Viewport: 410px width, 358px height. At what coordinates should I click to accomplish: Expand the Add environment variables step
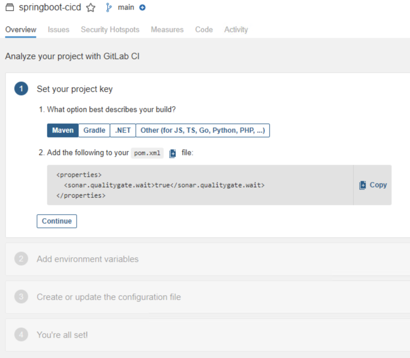[88, 259]
